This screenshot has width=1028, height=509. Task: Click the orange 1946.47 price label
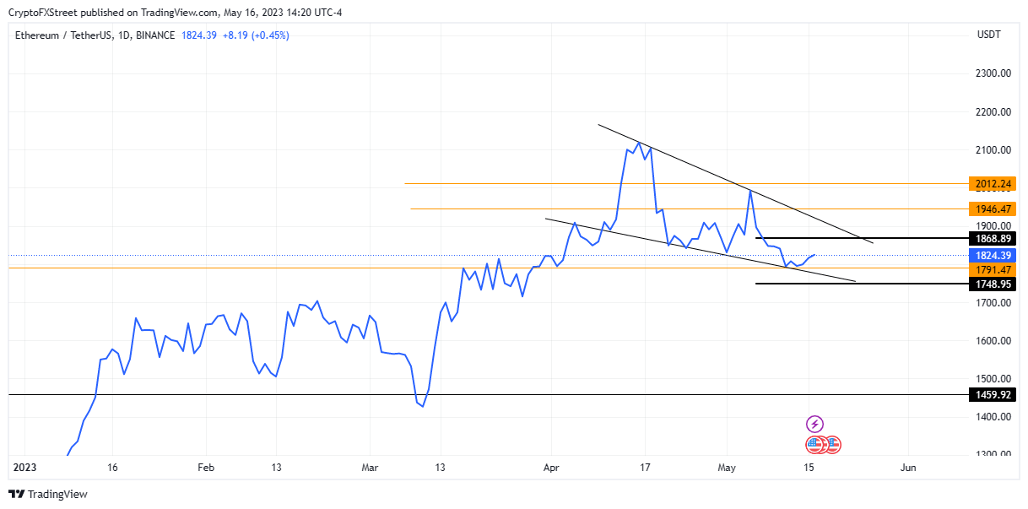(x=992, y=209)
